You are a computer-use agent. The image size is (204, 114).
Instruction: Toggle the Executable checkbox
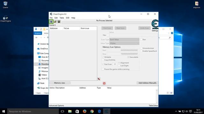coord(128,57)
